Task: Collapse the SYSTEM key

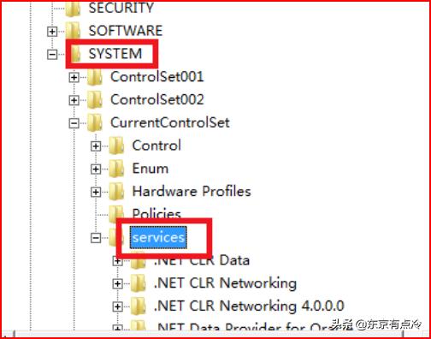Action: [x=52, y=54]
